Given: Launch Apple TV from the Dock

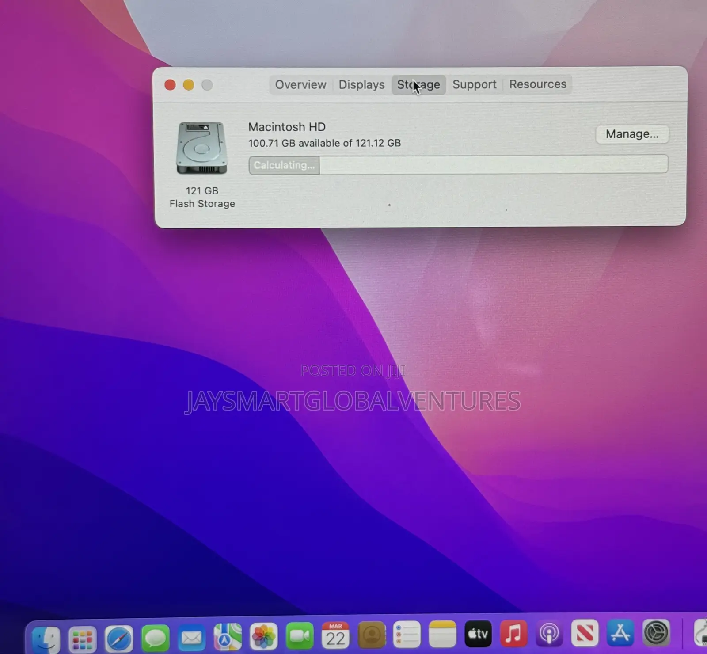Looking at the screenshot, I should (478, 634).
